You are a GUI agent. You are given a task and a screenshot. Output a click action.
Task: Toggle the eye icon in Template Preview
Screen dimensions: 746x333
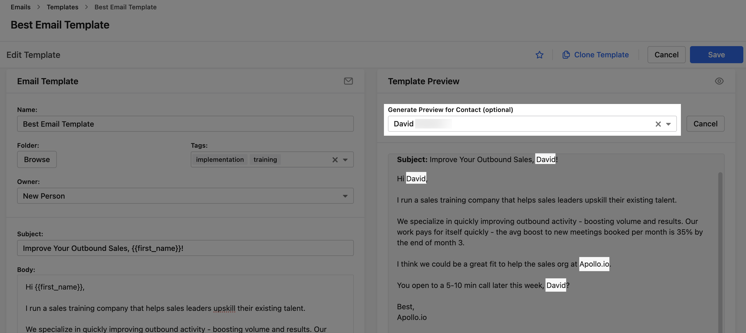point(719,81)
